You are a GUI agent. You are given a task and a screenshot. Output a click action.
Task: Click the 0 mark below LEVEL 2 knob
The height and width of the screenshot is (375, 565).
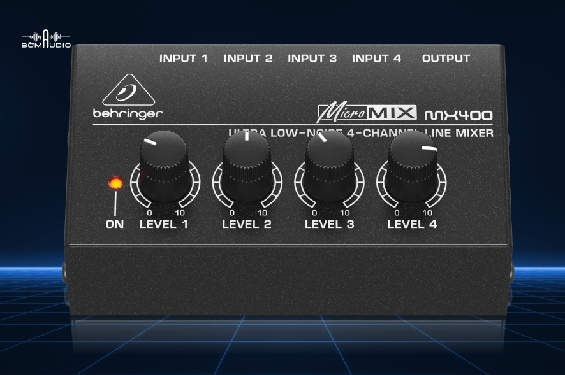231,213
